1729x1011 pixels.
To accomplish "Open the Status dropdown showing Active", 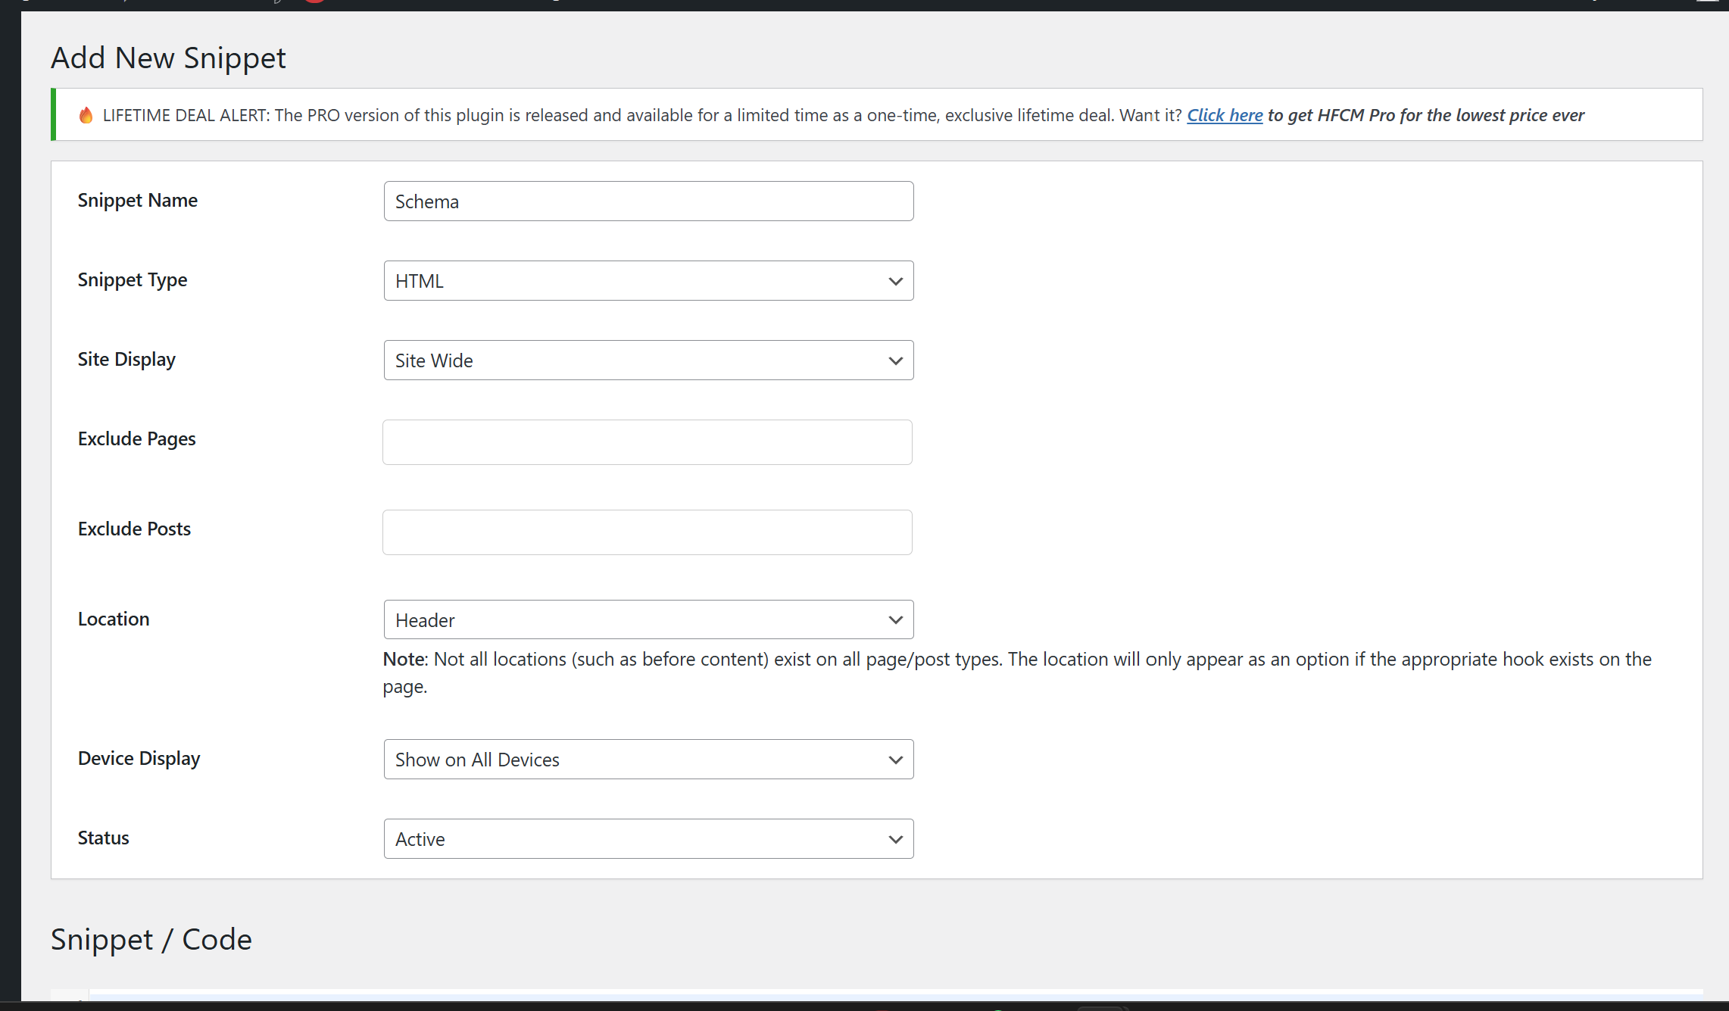I will 648,838.
